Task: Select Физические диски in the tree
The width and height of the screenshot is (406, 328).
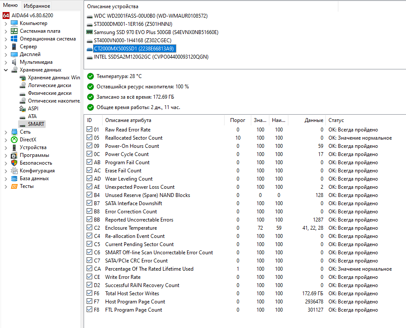Action: click(50, 93)
